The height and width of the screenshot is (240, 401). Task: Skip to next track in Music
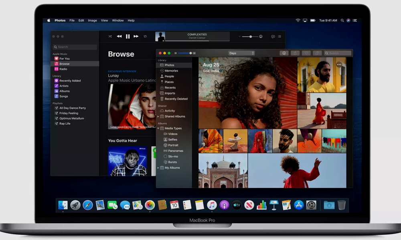pyautogui.click(x=136, y=36)
